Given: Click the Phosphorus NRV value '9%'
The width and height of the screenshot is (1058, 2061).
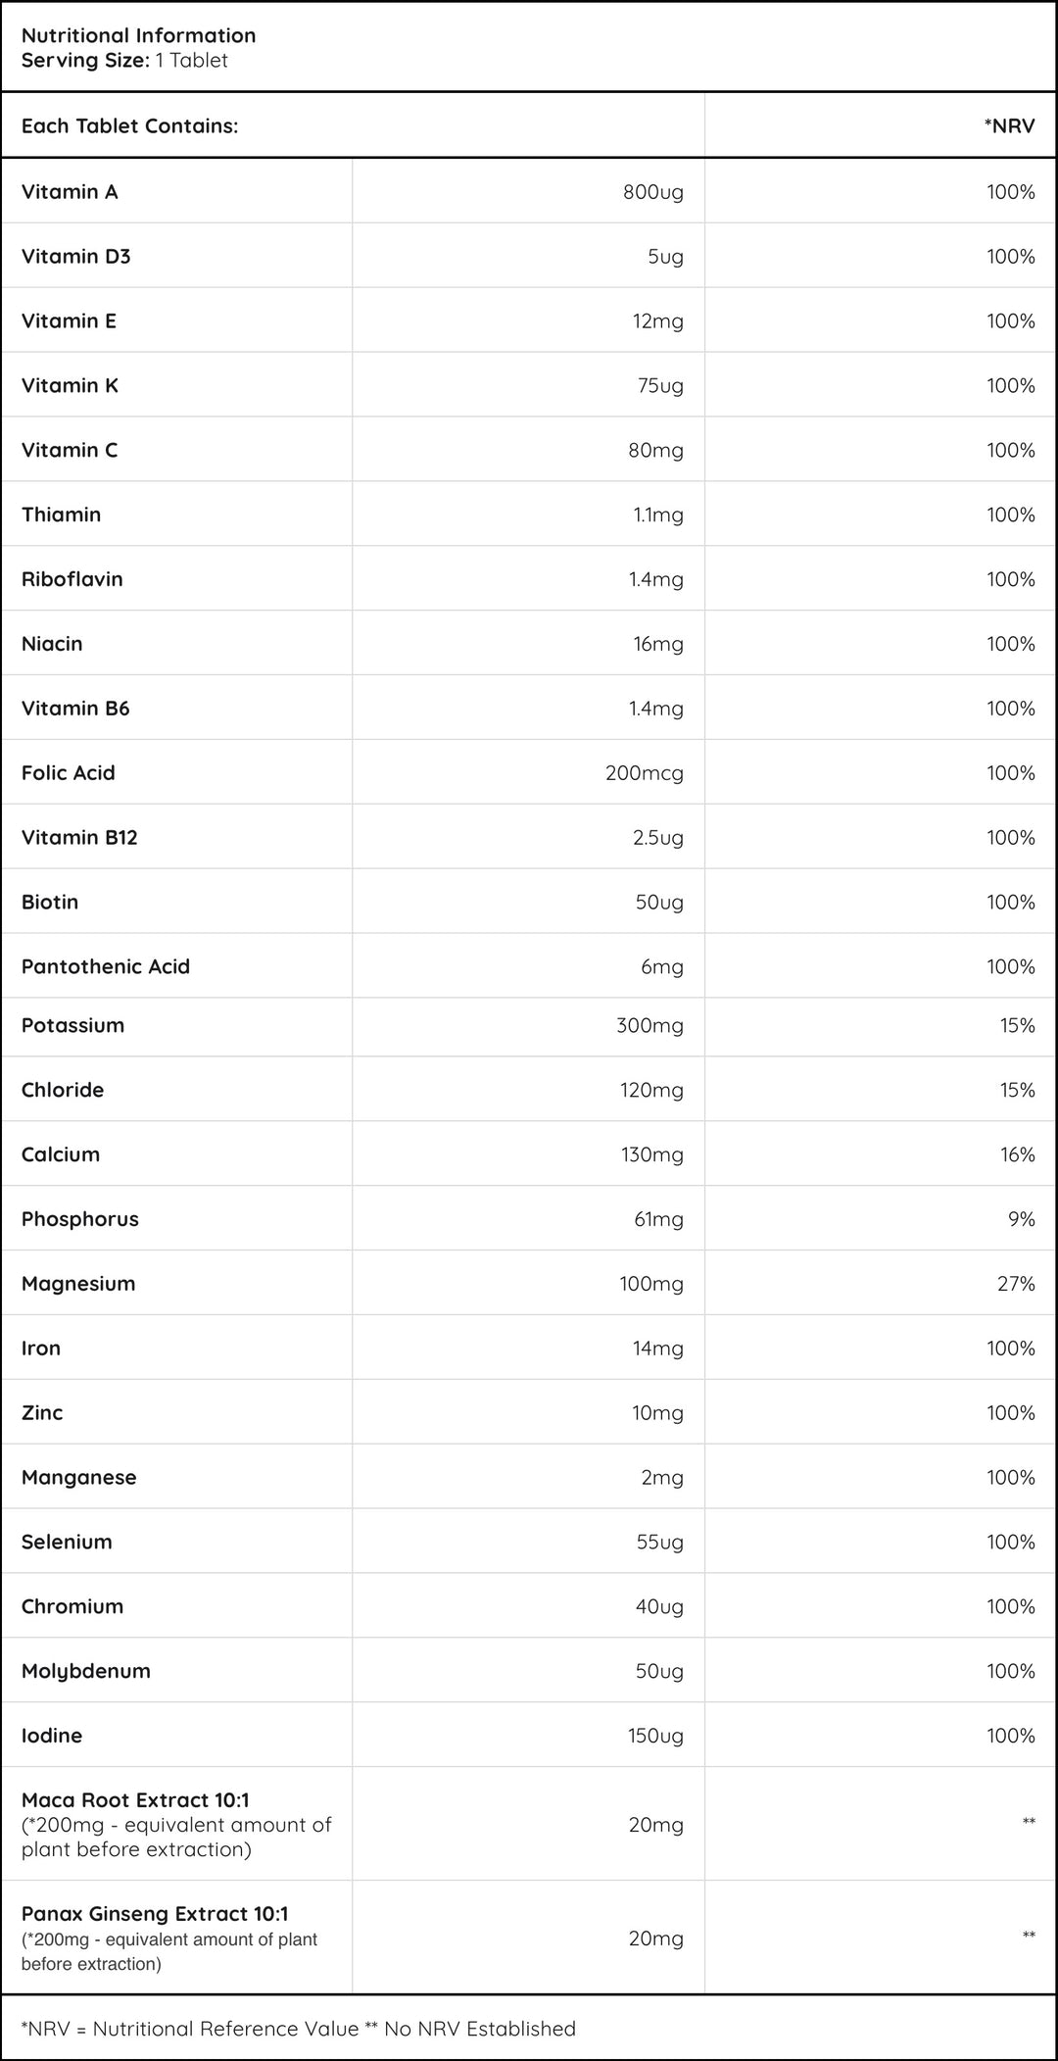Looking at the screenshot, I should pyautogui.click(x=1021, y=1219).
